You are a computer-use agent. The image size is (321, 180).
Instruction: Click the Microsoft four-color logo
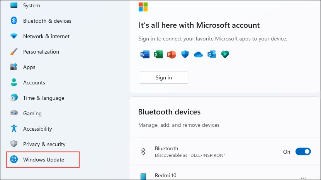click(143, 7)
